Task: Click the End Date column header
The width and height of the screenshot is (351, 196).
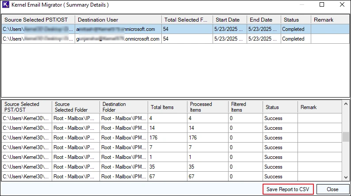Action: coord(264,20)
